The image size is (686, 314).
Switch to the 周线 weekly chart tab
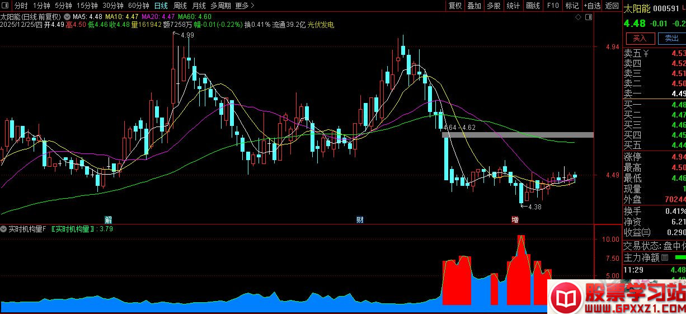point(180,6)
